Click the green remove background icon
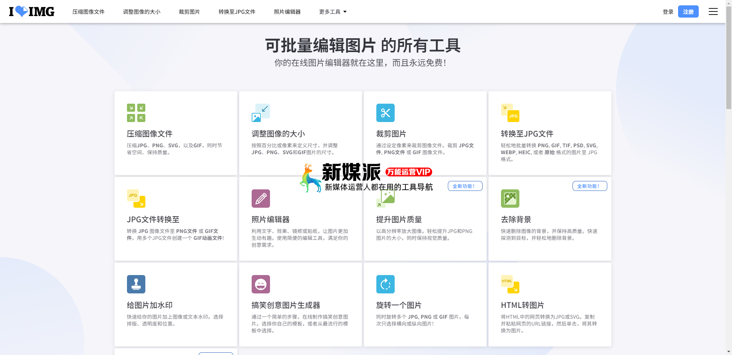This screenshot has height=355, width=732. tap(510, 199)
